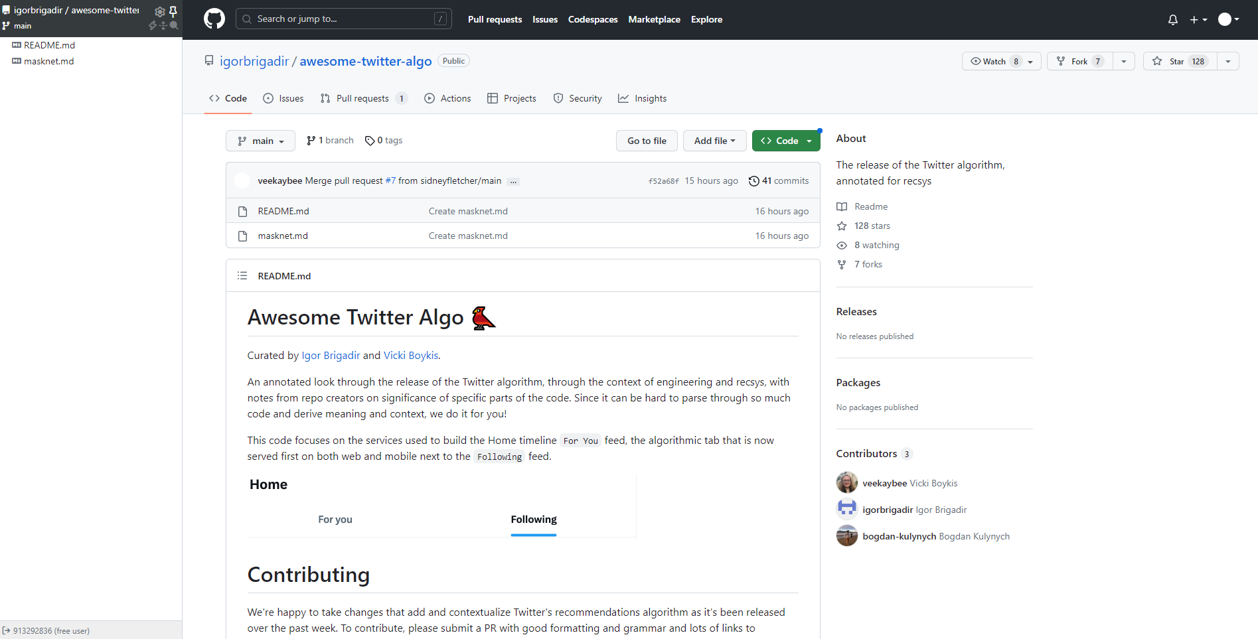Click the move arrows icon in sidebar
The height and width of the screenshot is (639, 1258).
click(x=163, y=25)
